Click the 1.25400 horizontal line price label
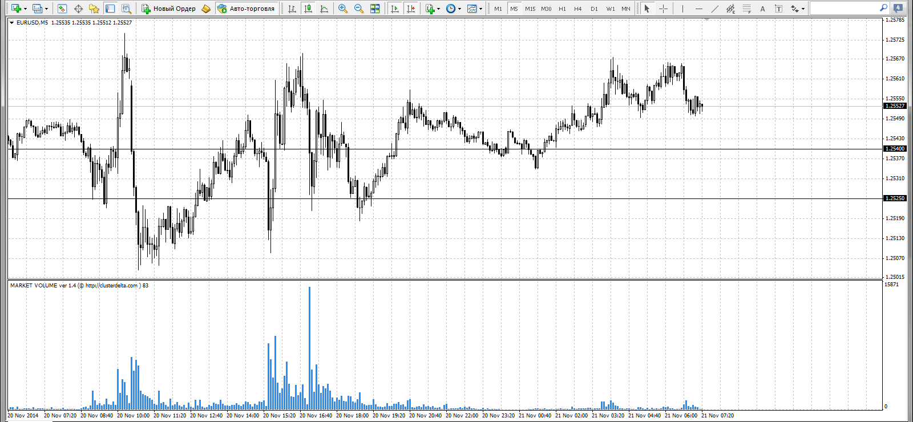Screen dimensions: 913x422 pos(895,149)
